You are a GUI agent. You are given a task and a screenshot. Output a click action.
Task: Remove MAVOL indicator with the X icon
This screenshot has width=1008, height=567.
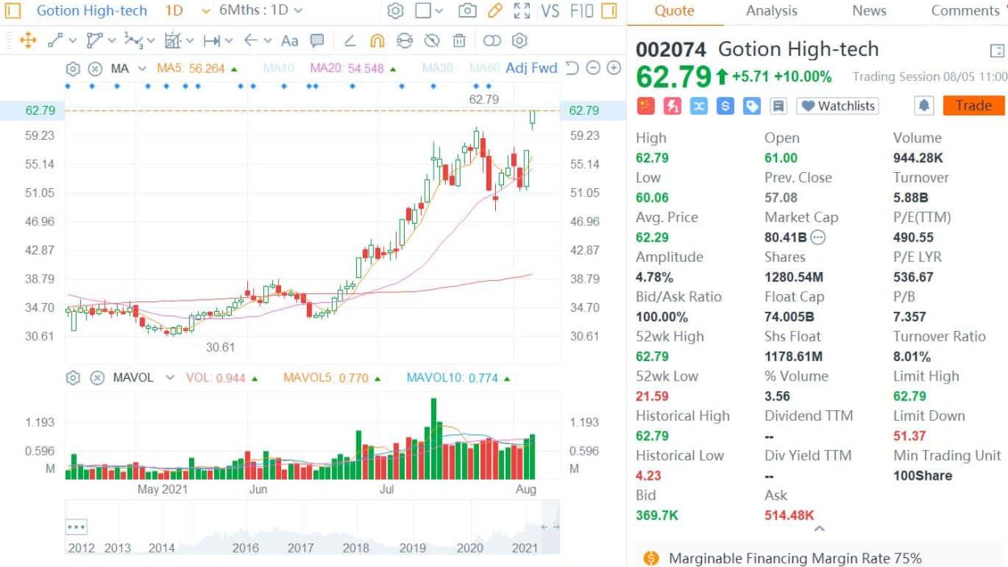click(97, 377)
